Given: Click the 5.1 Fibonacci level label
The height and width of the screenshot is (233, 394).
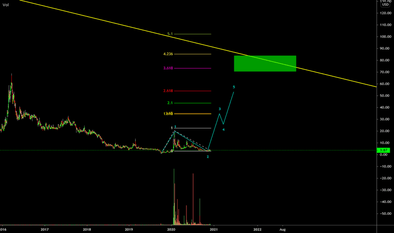Looking at the screenshot, I should [170, 34].
